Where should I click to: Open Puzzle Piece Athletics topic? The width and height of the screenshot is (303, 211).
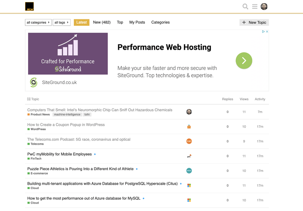point(80,169)
